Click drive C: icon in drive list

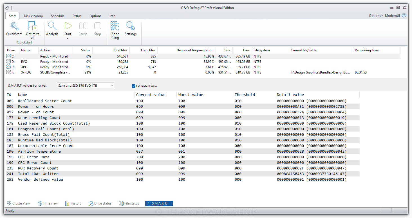(9, 56)
